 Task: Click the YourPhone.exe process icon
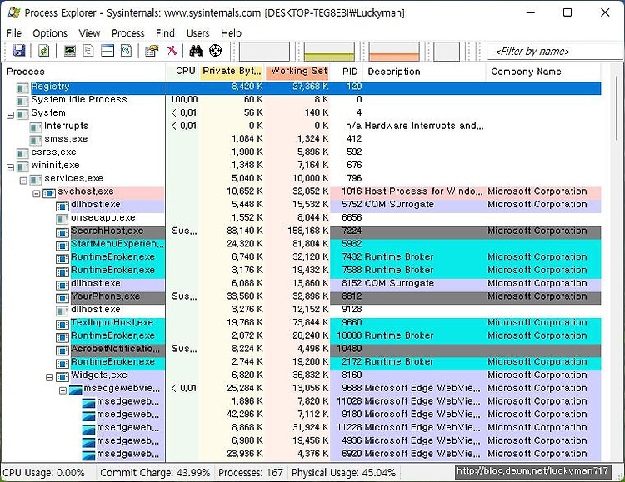click(62, 297)
